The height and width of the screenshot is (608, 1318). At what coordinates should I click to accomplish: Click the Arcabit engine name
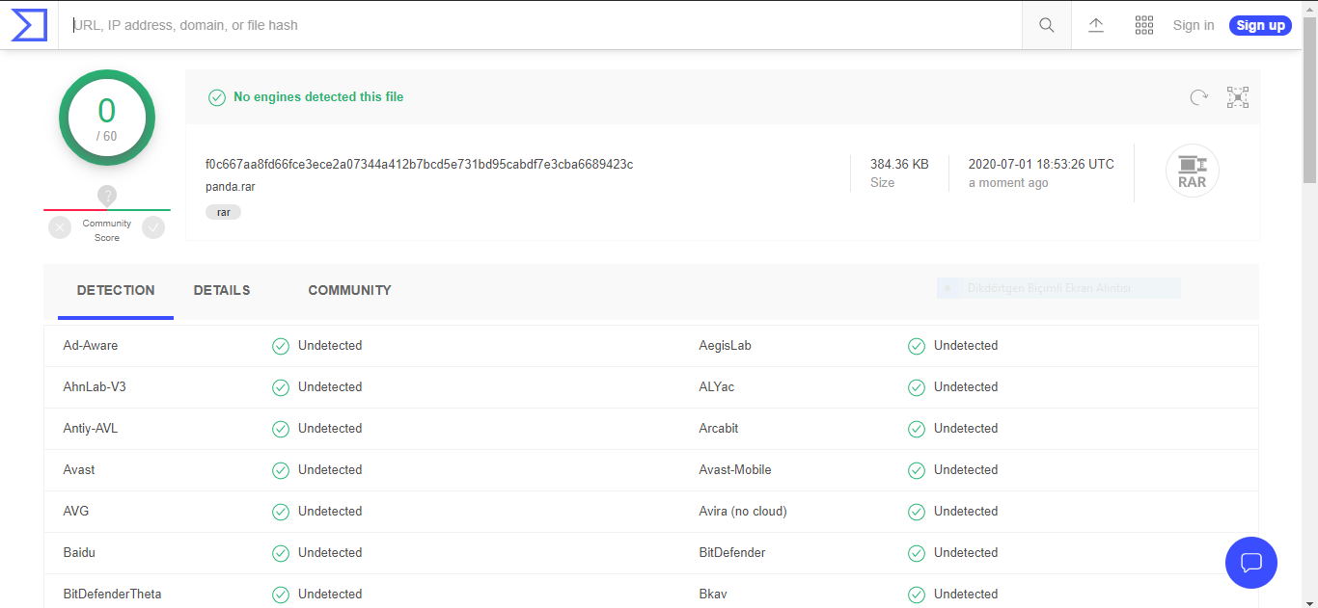(x=719, y=429)
